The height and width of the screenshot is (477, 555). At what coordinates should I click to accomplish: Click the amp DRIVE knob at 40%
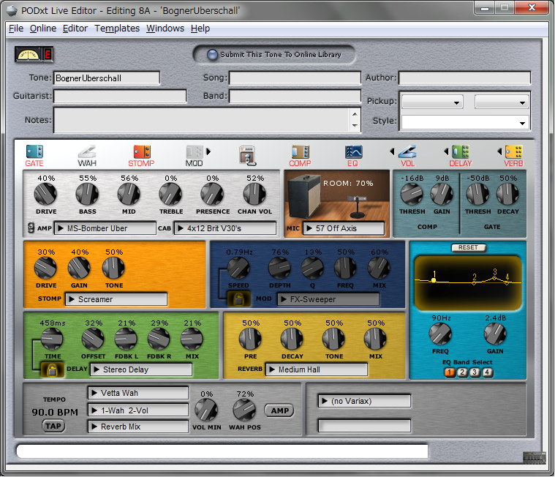click(x=45, y=195)
